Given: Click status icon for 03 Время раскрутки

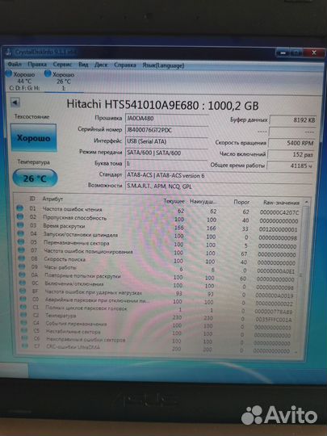Looking at the screenshot, I should [x=20, y=225].
